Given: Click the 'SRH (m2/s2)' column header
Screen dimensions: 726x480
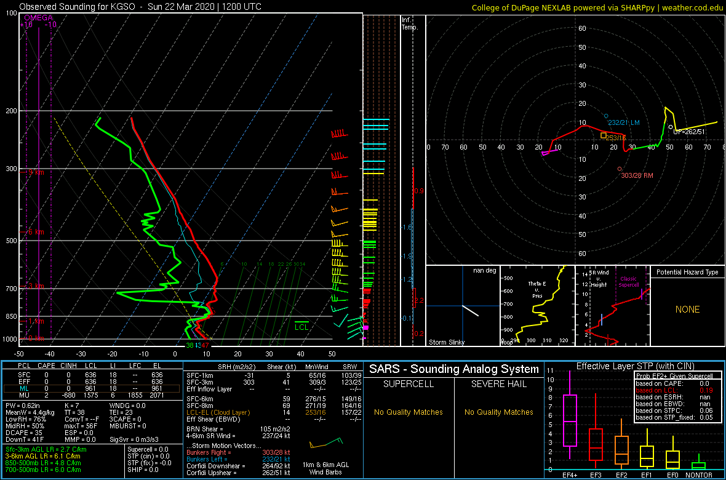Looking at the screenshot, I should pyautogui.click(x=237, y=366).
